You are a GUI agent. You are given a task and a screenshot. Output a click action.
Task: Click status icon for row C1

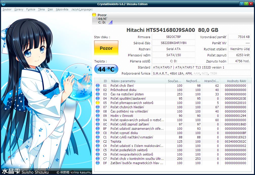click(x=98, y=137)
